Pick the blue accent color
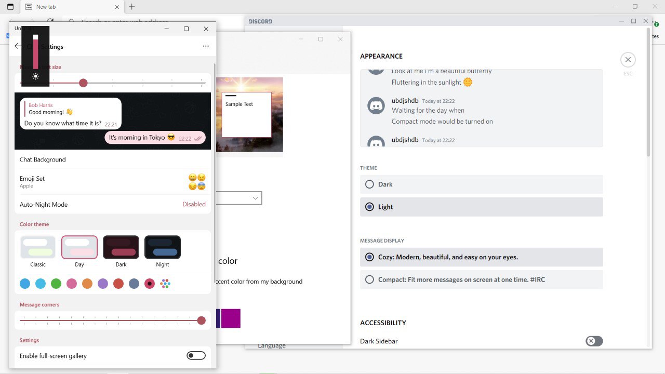This screenshot has height=374, width=665. click(x=25, y=284)
